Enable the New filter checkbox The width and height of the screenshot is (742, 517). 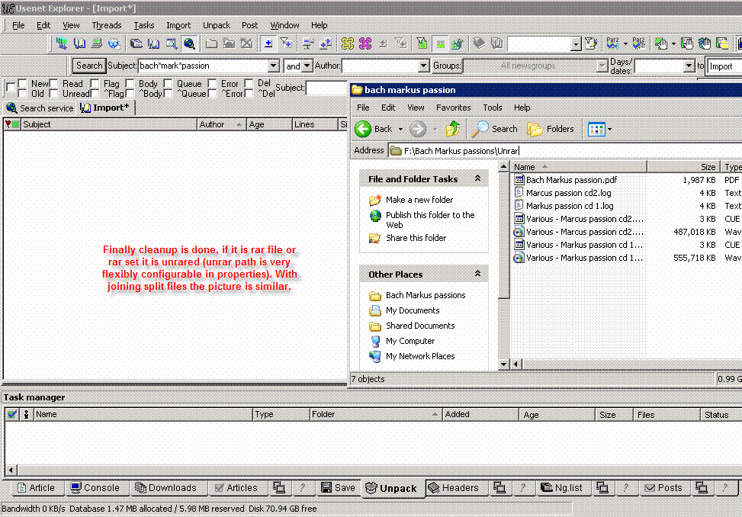coord(23,84)
